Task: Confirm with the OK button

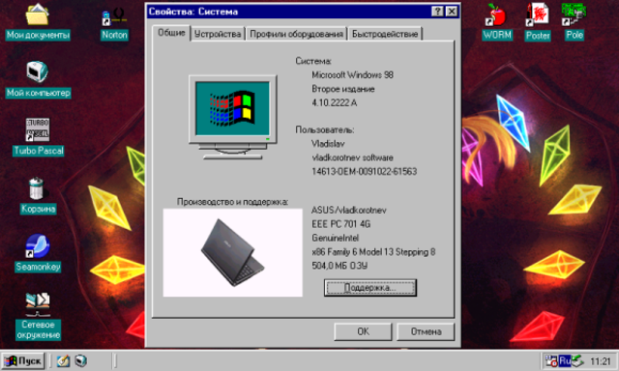Action: click(363, 331)
